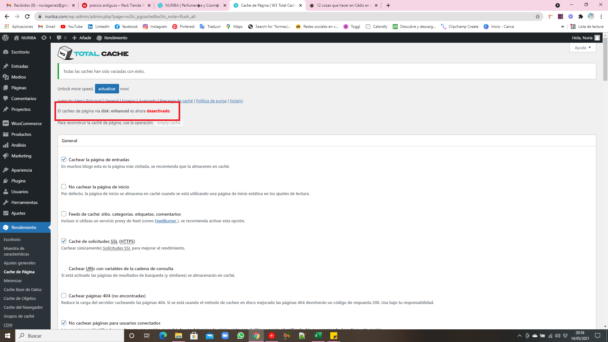Image resolution: width=608 pixels, height=342 pixels.
Task: Open the WordPress logo menu
Action: (x=5, y=38)
